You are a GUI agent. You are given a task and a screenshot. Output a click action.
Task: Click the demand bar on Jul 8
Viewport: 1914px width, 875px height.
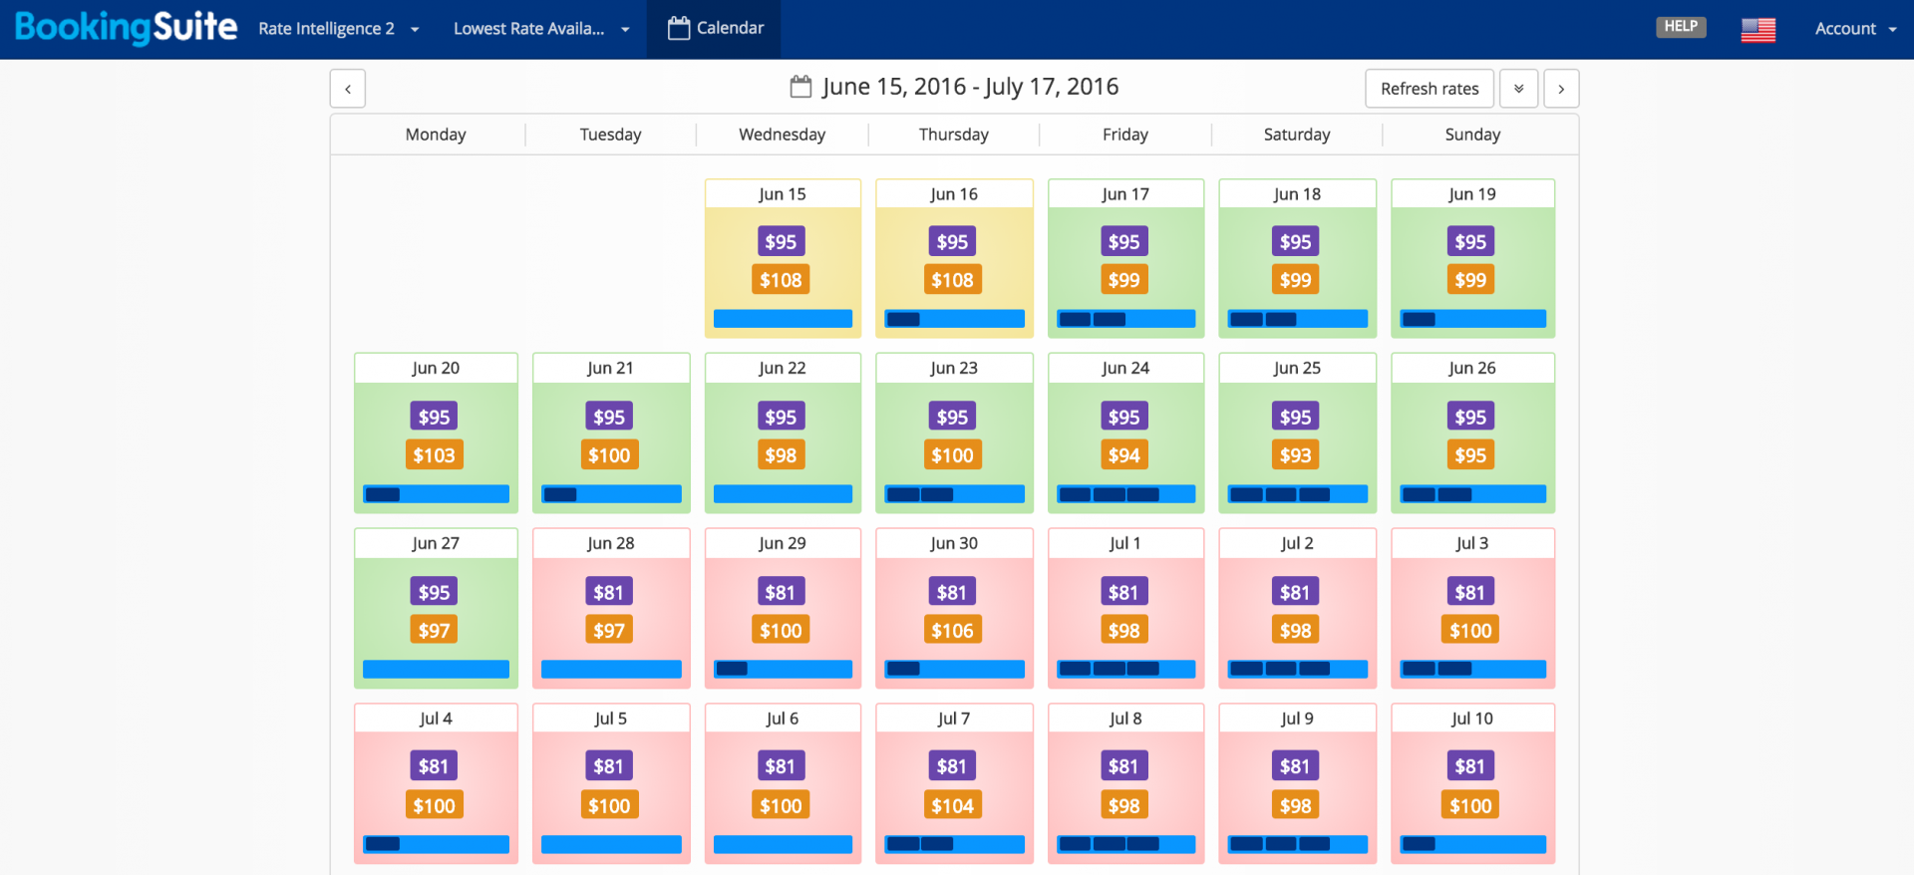[x=1125, y=844]
